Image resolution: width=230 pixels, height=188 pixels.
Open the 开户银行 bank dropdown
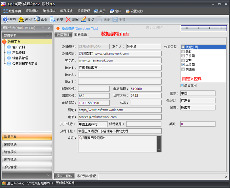[105, 124]
